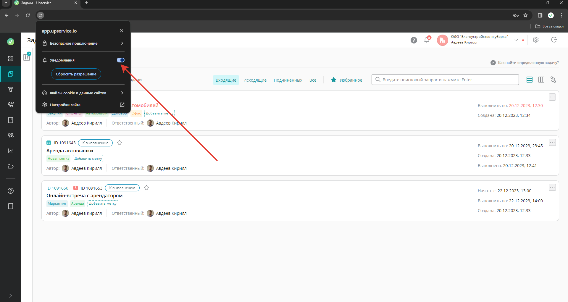Open the phone calls icon in sidebar

[11, 105]
